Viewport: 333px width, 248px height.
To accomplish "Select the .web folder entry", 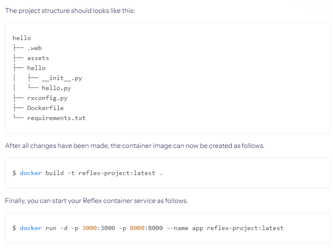I will click(x=34, y=48).
